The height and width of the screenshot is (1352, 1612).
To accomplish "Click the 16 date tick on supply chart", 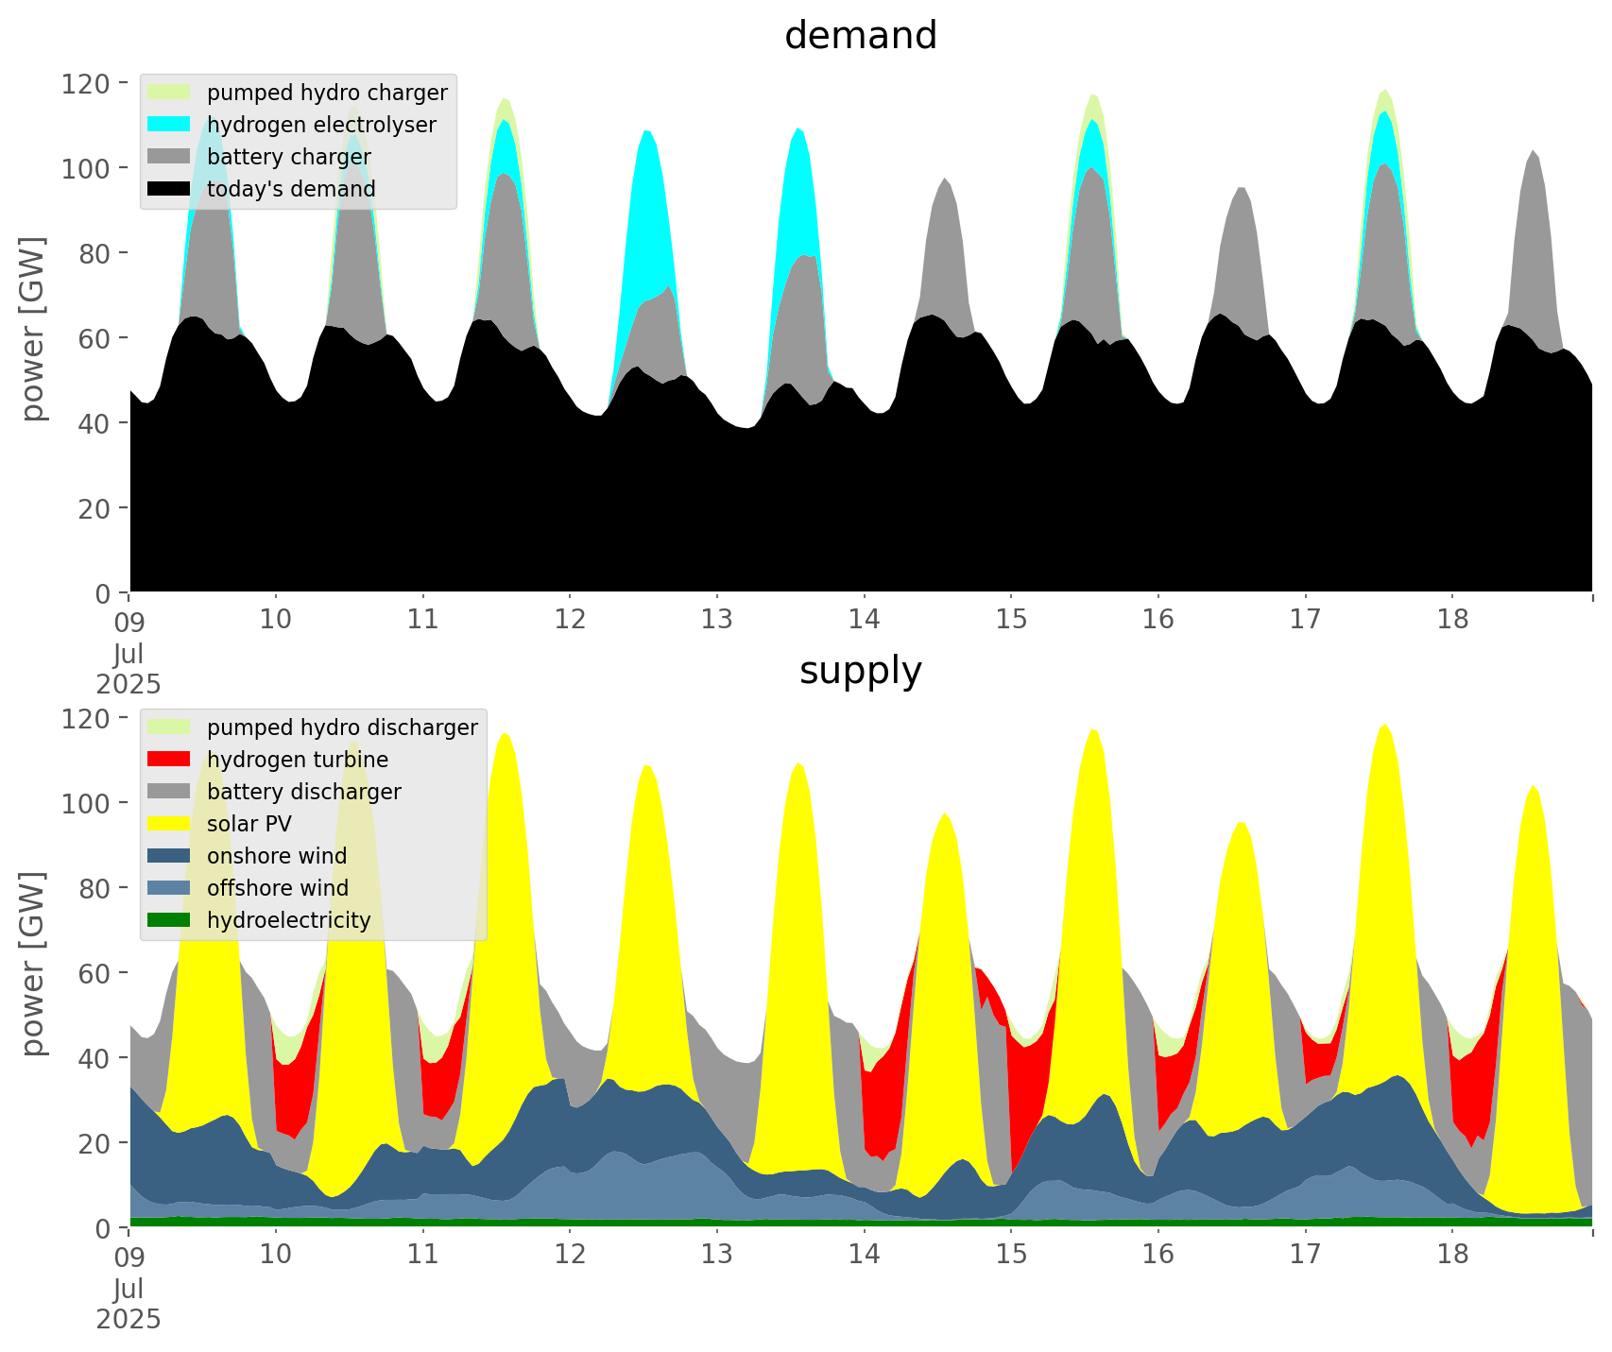I will click(x=1158, y=1255).
